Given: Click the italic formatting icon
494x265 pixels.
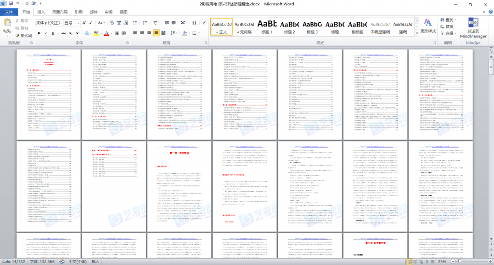Looking at the screenshot, I should 46,33.
